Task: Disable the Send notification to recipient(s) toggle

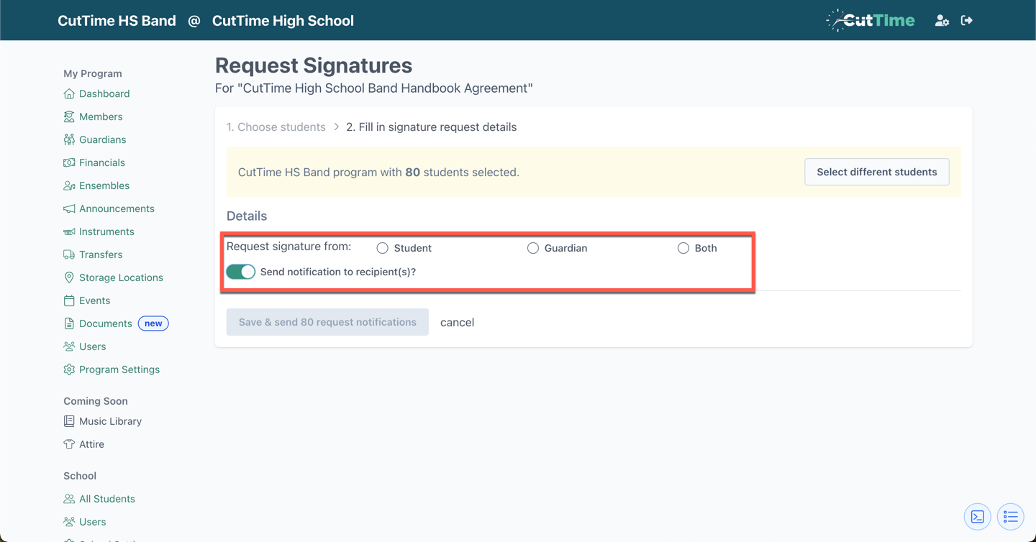Action: pyautogui.click(x=240, y=272)
